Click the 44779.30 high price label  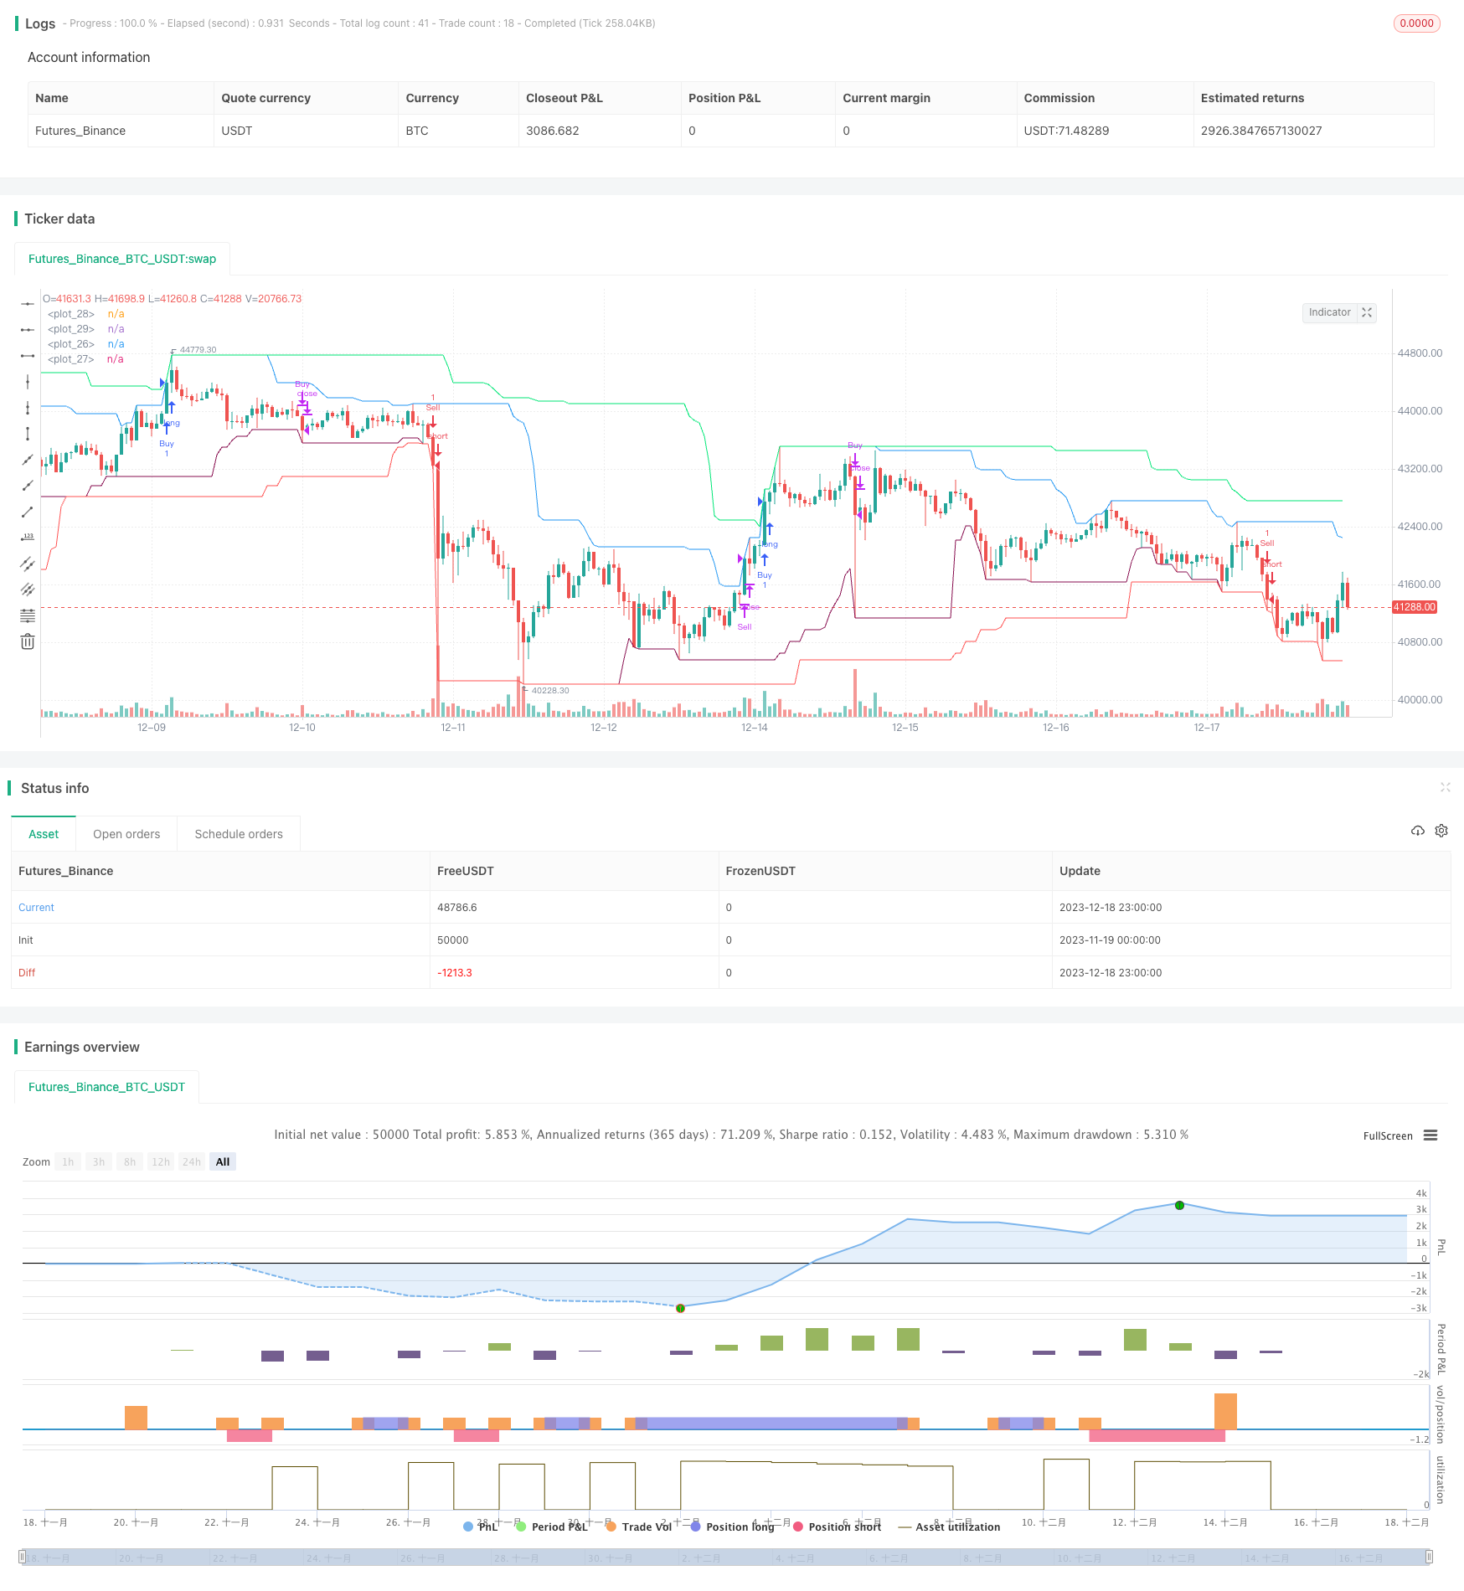198,350
